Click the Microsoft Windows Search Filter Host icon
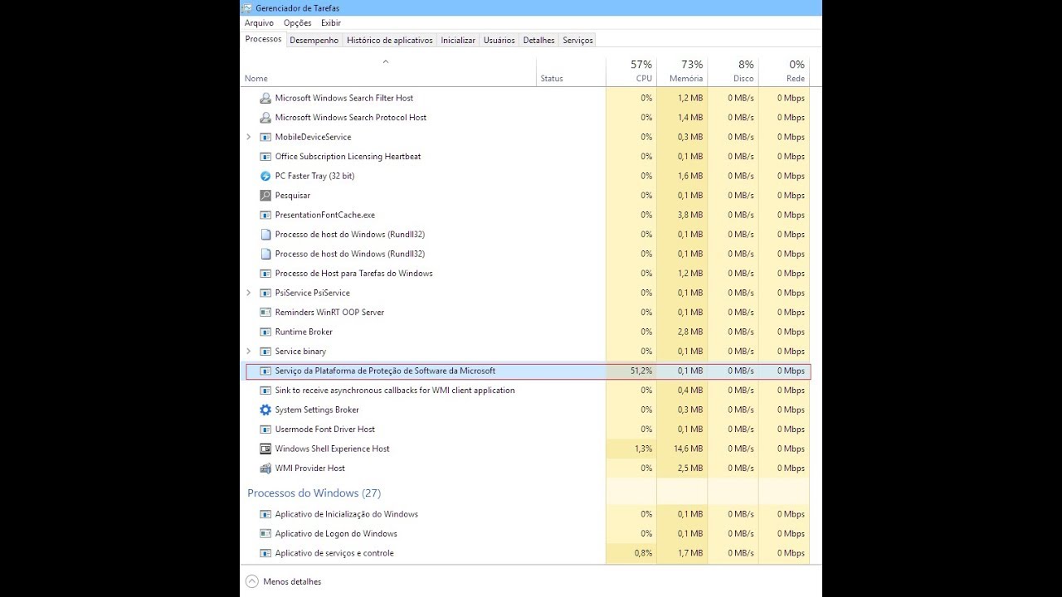This screenshot has width=1062, height=597. click(x=265, y=98)
